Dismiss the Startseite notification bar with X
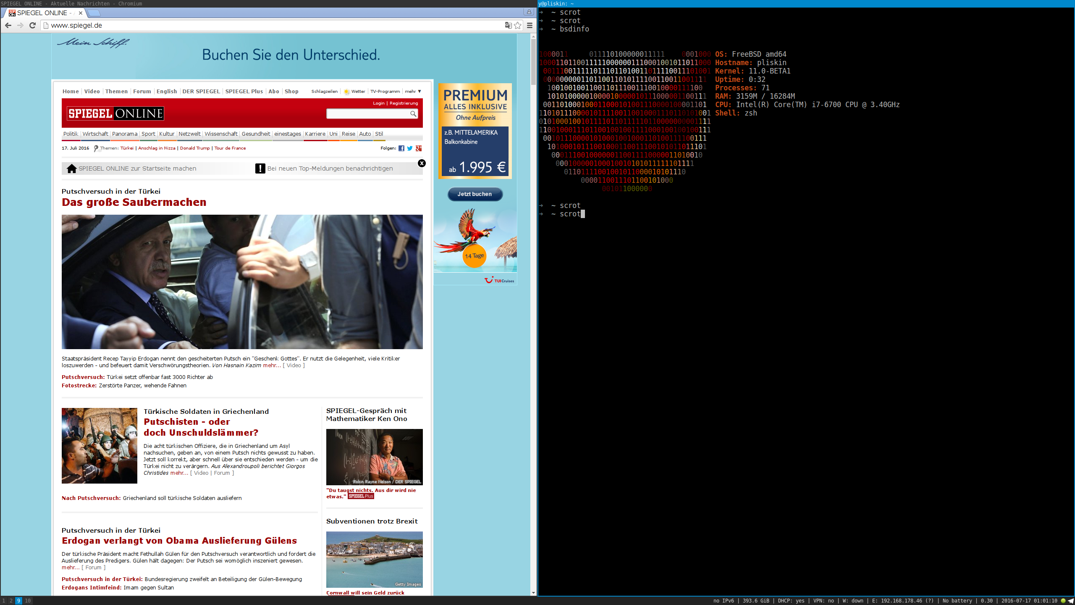This screenshot has height=605, width=1075. point(422,163)
